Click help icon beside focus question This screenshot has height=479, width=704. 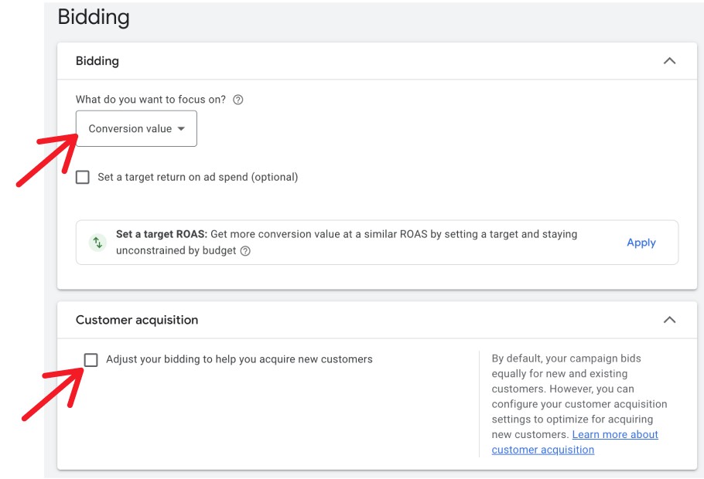point(238,100)
